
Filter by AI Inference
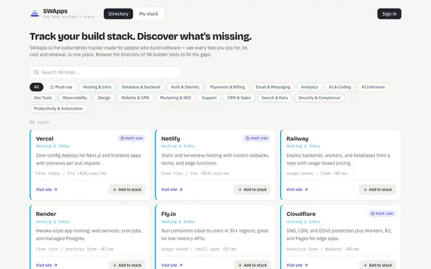tap(373, 87)
